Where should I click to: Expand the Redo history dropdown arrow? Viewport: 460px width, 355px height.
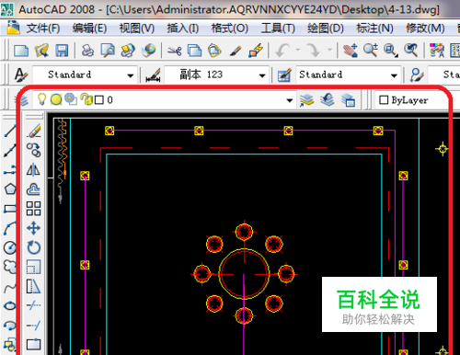(329, 50)
